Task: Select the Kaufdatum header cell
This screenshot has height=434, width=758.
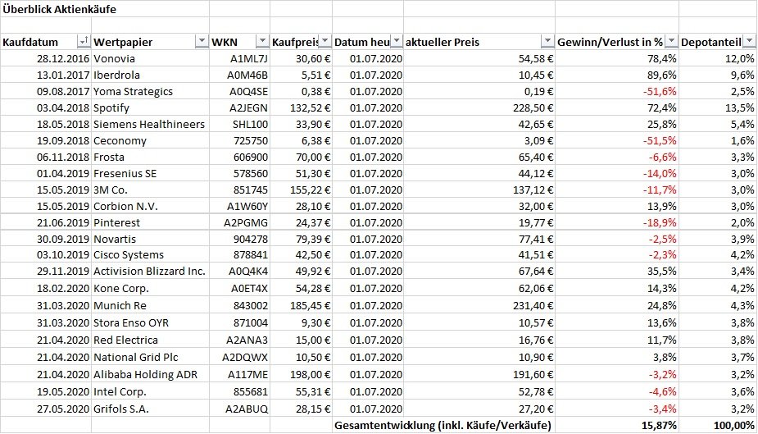Action: [x=46, y=42]
